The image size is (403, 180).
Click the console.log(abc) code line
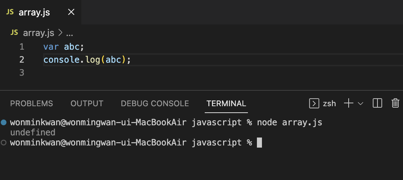coord(86,59)
